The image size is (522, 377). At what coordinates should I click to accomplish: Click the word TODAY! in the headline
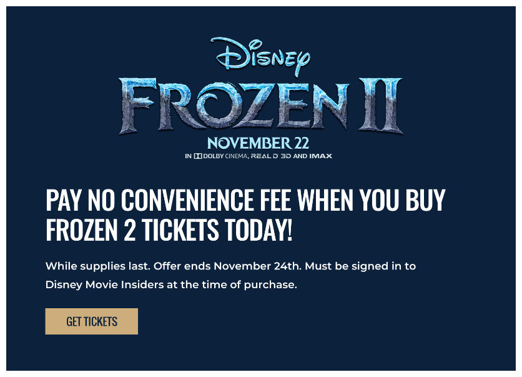259,229
